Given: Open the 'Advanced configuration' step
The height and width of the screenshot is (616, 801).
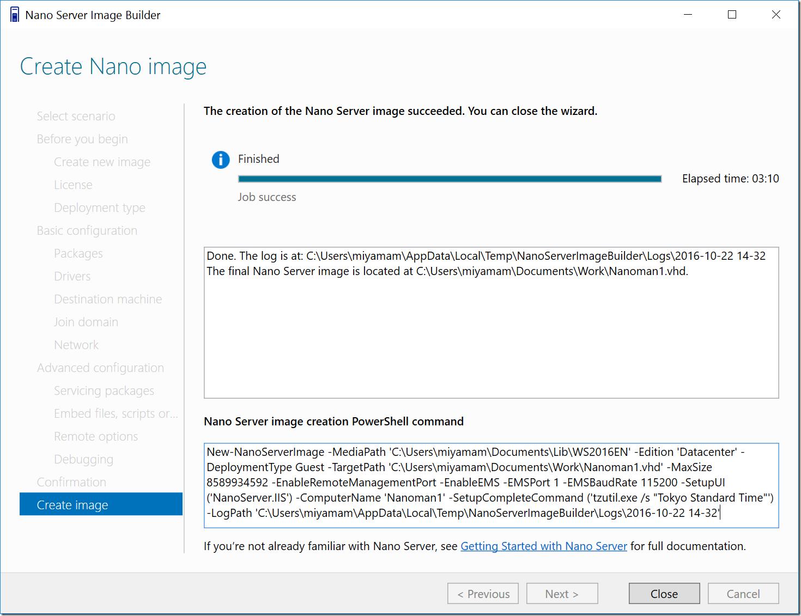Looking at the screenshot, I should click(100, 368).
